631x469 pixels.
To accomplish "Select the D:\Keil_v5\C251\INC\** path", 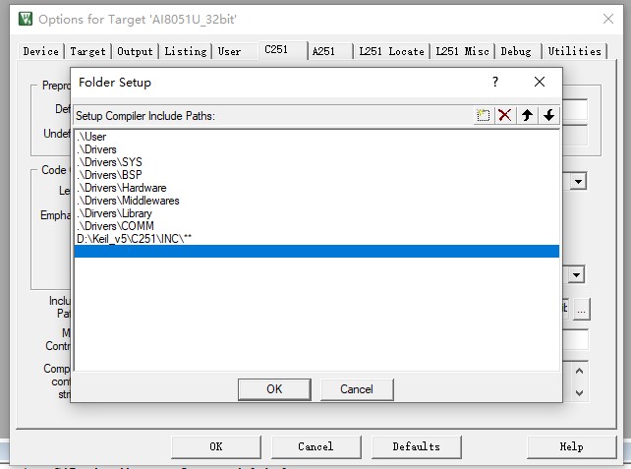I will coord(316,239).
